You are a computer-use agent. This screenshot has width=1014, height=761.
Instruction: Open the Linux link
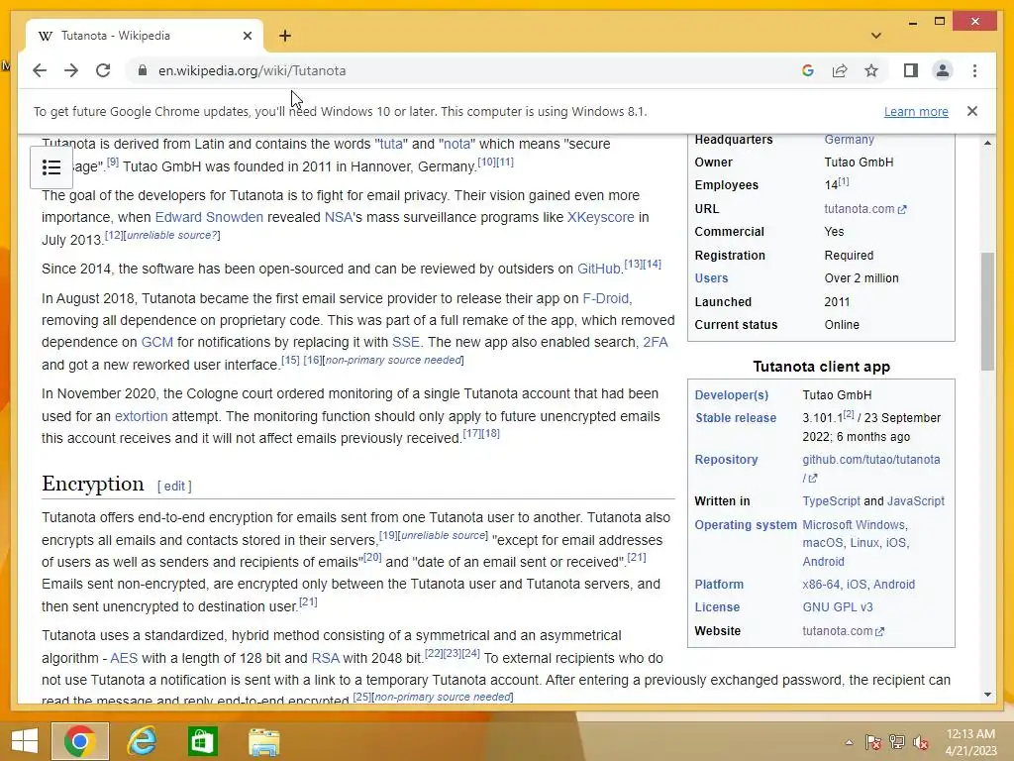point(863,543)
